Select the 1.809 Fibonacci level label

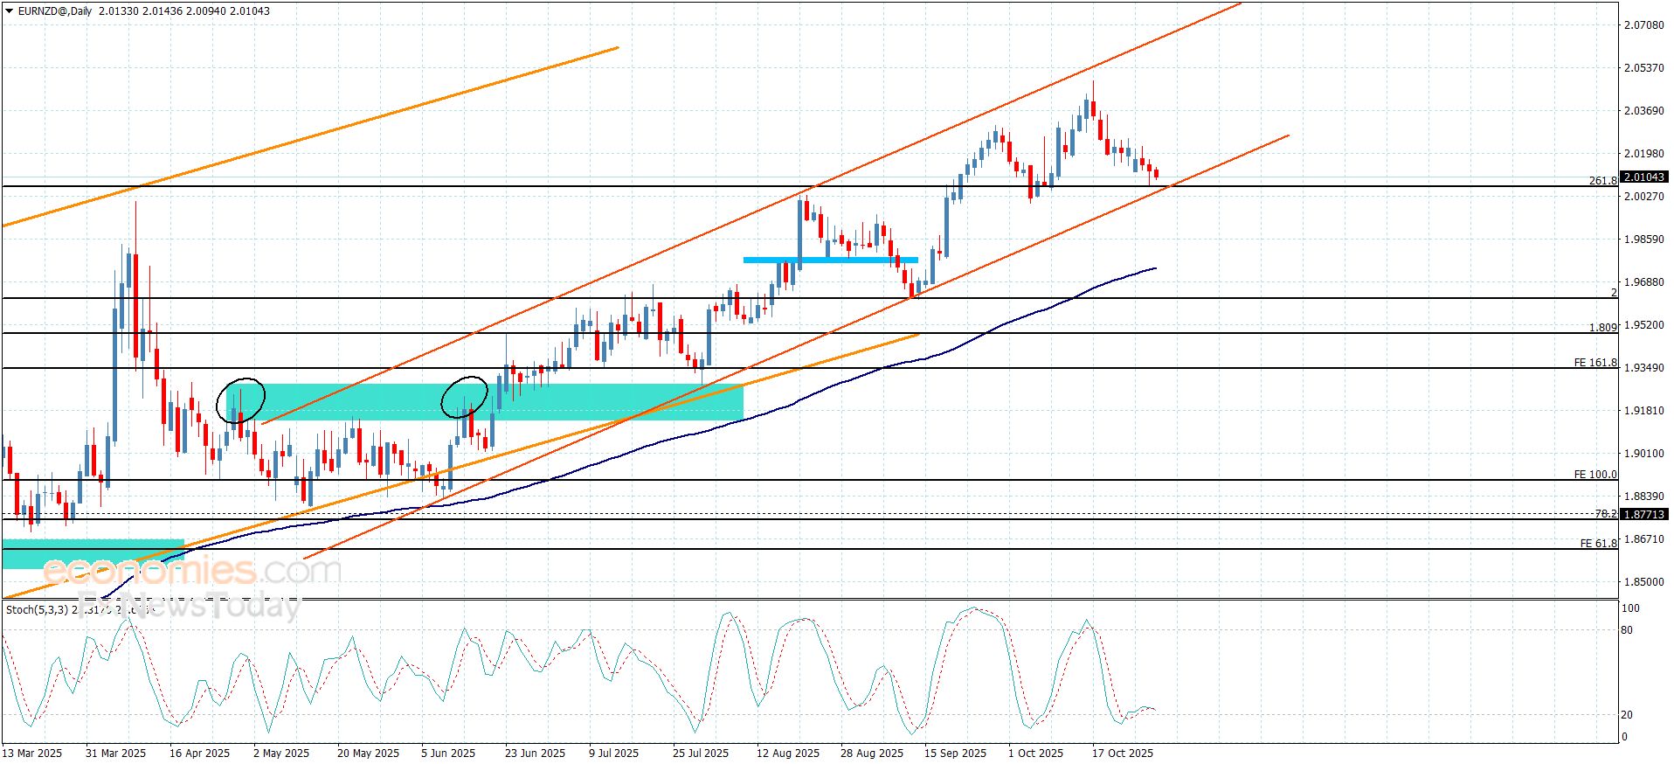[1602, 328]
